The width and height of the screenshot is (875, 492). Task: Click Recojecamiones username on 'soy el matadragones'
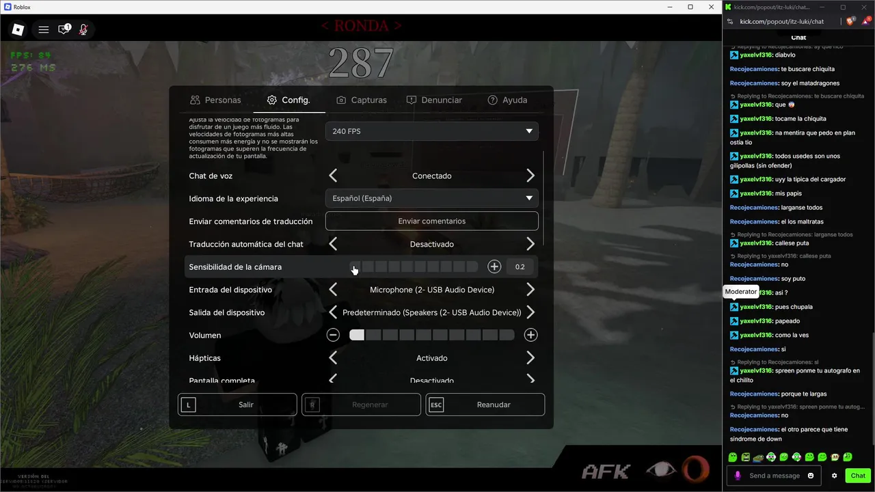coord(754,83)
